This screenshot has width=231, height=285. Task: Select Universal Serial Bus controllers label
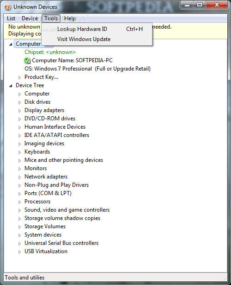61,243
